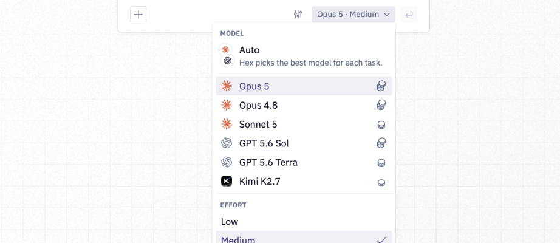Click the knot logo beside GPT 5.6 Terra

(x=227, y=162)
